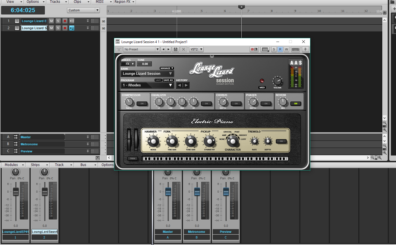396x245 pixels.
Task: Click the Save program button
Action: [x=158, y=80]
